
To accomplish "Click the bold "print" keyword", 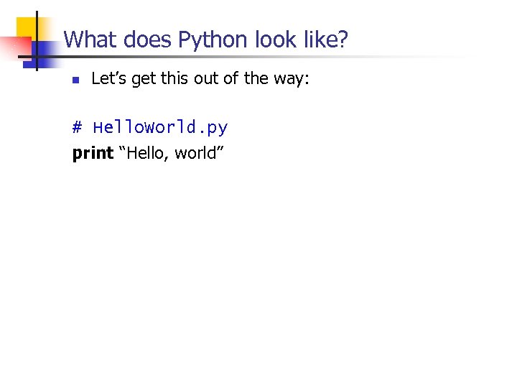I will coord(93,153).
